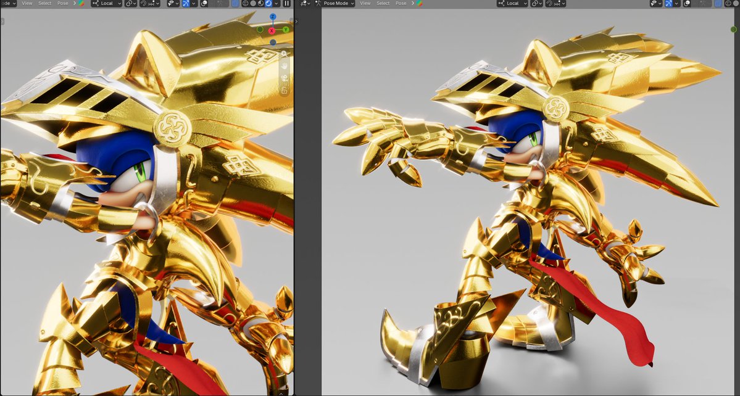Image resolution: width=740 pixels, height=396 pixels.
Task: Open pivot point dropdown in right viewport
Action: coord(538,3)
